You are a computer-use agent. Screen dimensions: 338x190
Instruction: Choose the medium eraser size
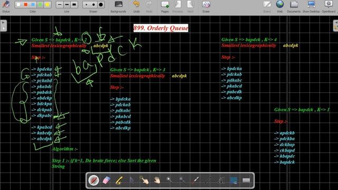[93, 5]
